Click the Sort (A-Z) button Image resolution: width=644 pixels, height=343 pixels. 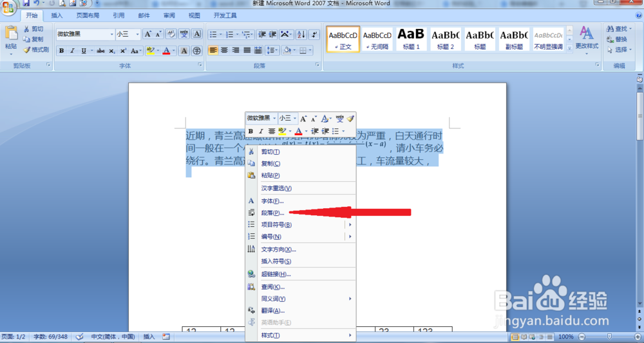click(301, 35)
